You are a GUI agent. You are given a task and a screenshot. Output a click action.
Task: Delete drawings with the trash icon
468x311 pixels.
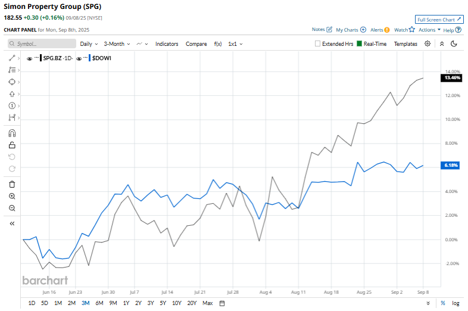click(12, 184)
